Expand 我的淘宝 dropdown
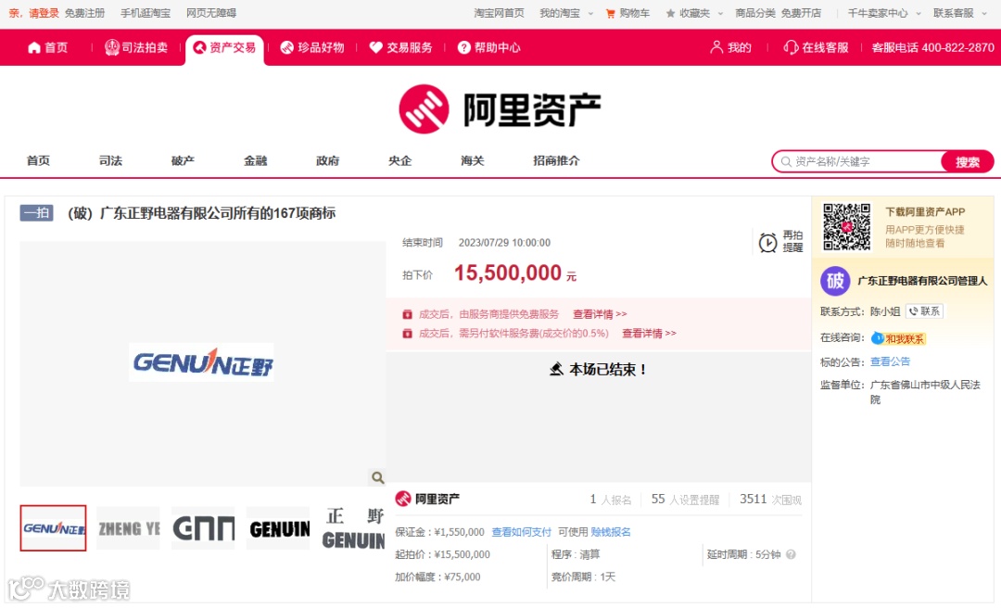 [x=566, y=13]
